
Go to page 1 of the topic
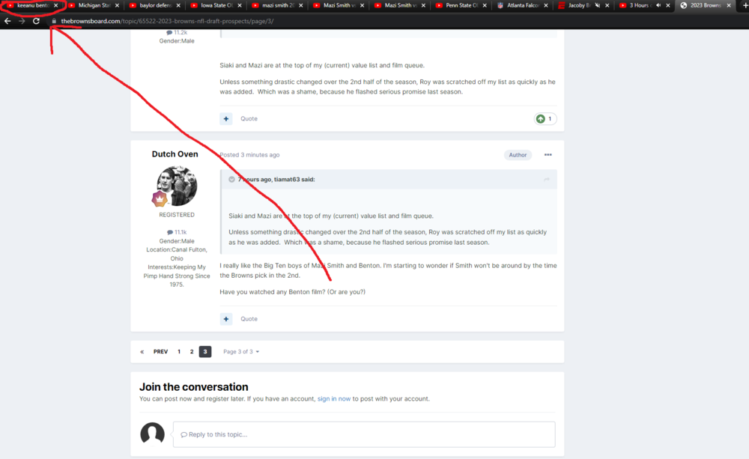[x=179, y=351]
